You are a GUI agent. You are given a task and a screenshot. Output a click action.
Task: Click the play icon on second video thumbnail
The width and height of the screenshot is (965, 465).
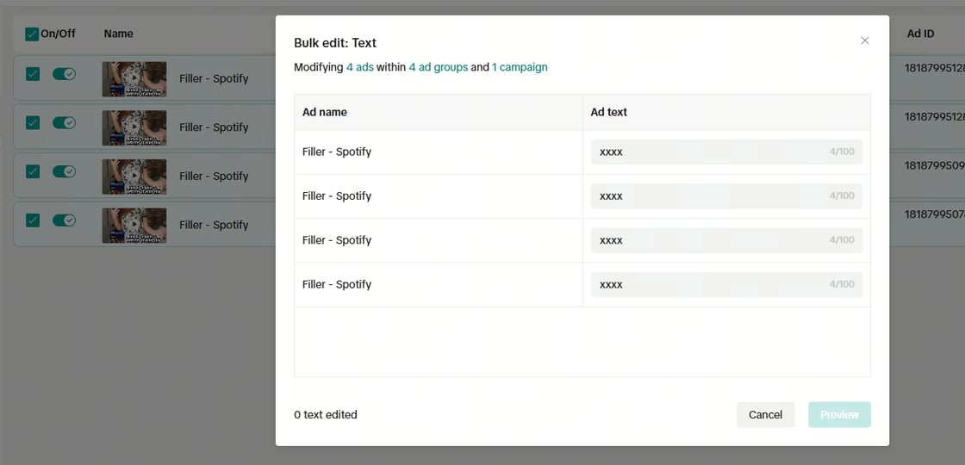[x=134, y=127]
